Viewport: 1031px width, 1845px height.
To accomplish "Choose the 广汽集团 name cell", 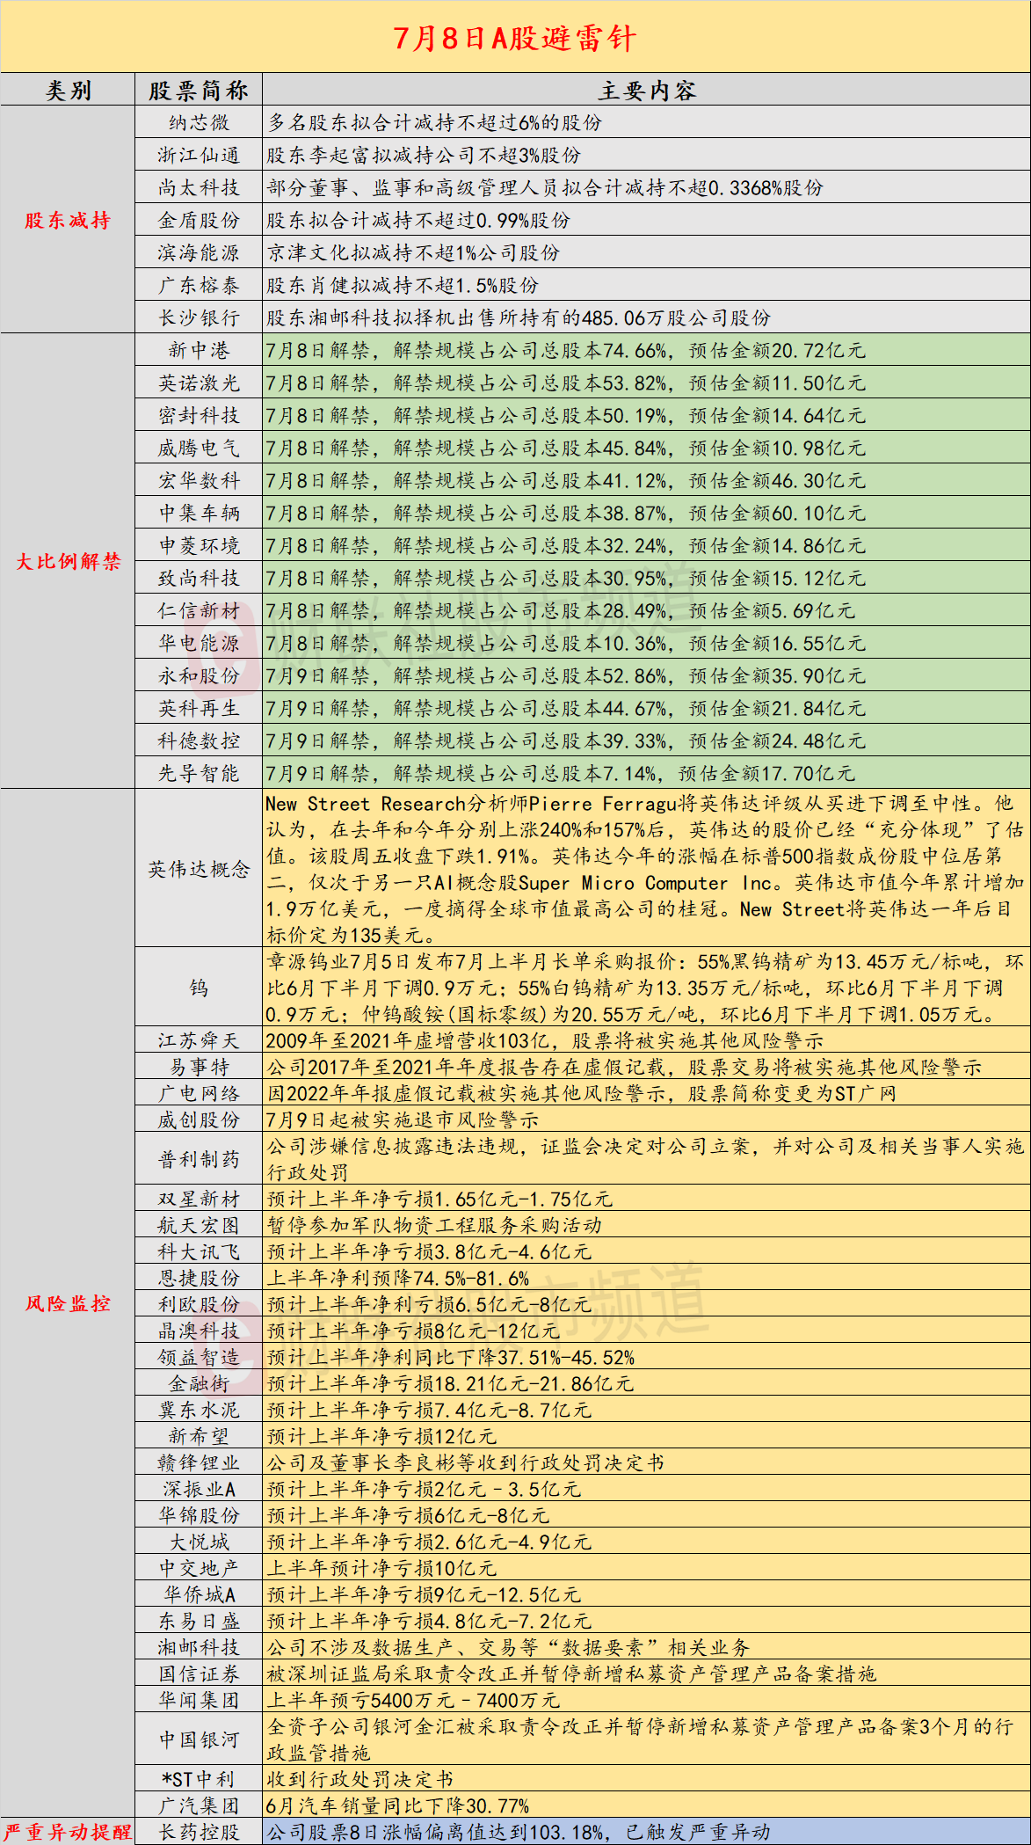I will pos(199,1805).
